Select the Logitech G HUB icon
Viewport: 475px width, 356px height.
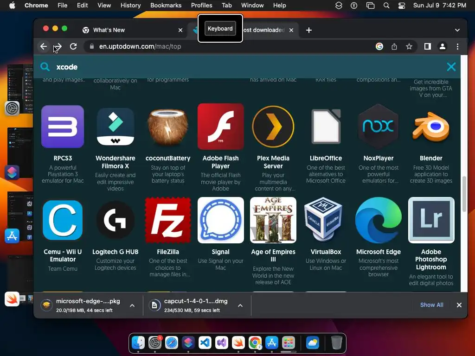click(x=116, y=220)
